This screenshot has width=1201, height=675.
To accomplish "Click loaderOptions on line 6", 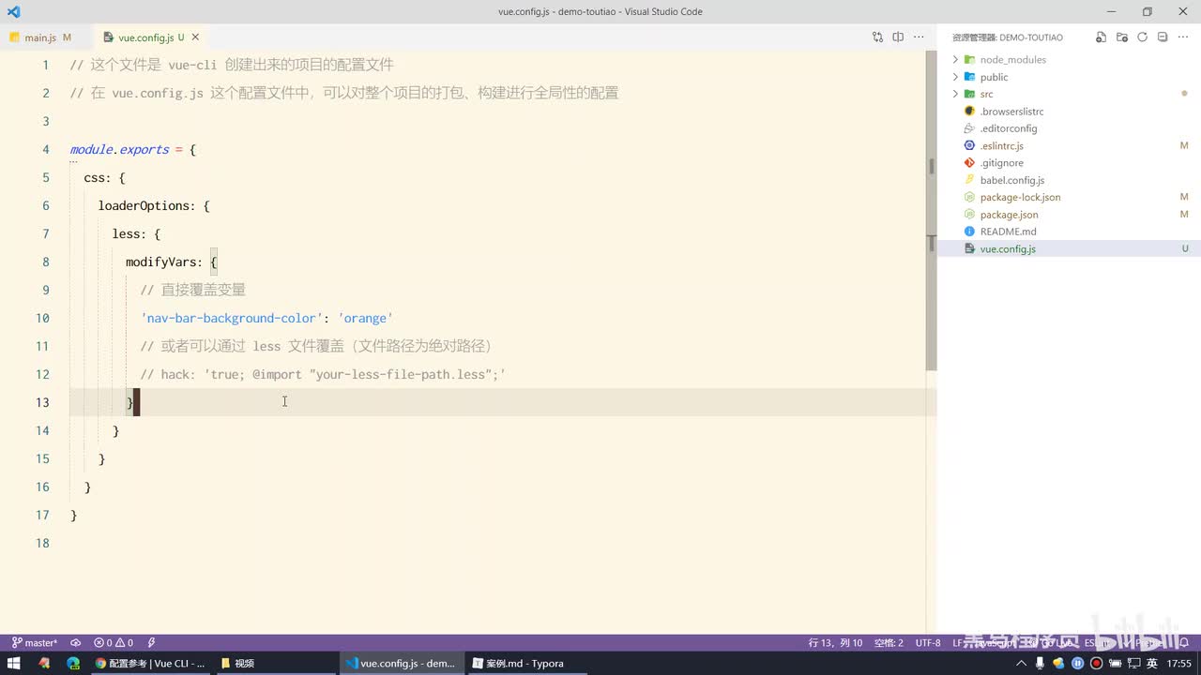I will (146, 205).
